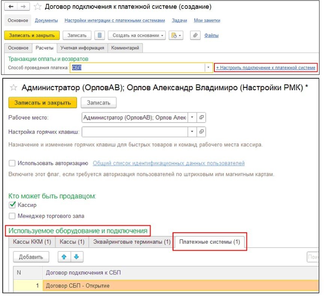
Task: Go forward with the right arrow button
Action: tap(23, 7)
